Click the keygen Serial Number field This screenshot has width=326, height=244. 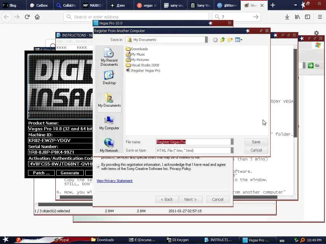(60, 152)
